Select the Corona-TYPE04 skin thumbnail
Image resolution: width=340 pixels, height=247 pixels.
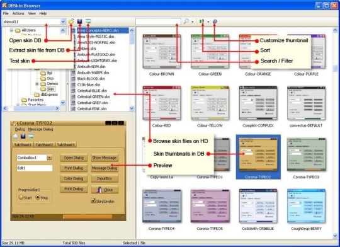[162, 206]
